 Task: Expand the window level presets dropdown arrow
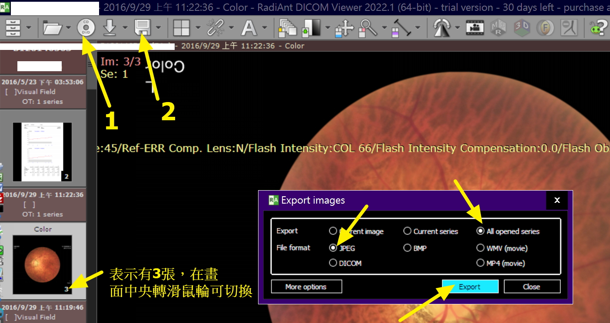[x=327, y=28]
